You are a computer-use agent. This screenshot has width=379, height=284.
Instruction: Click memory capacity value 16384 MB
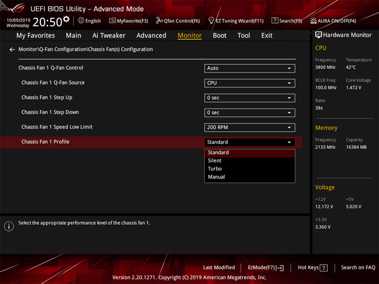click(x=356, y=147)
